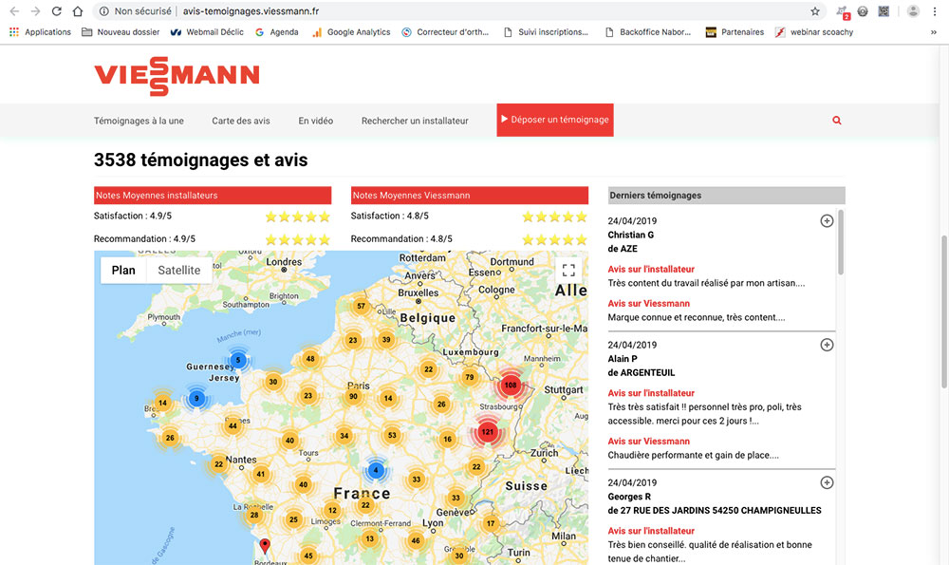Click the page vertical scrollbar
Viewport: 949px width, 565px height.
(x=943, y=311)
